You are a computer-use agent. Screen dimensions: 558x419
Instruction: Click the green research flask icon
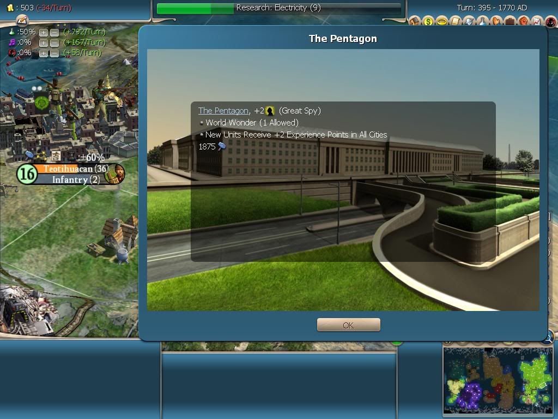[x=12, y=32]
